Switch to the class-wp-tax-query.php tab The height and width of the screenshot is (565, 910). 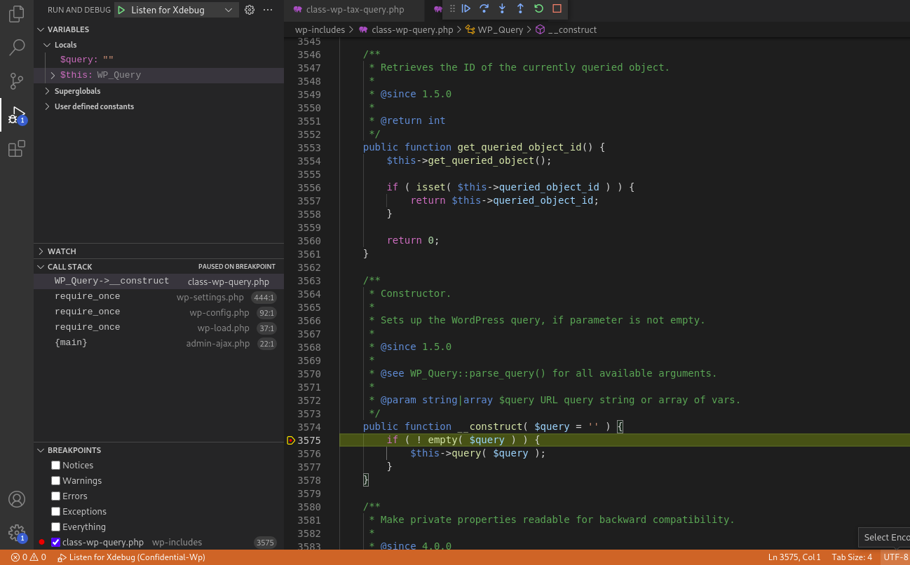(353, 10)
